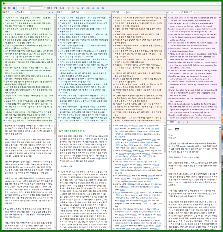The height and width of the screenshot is (232, 223).
Task: Open the 개역한글 version dropdown
Action: (x=119, y=12)
